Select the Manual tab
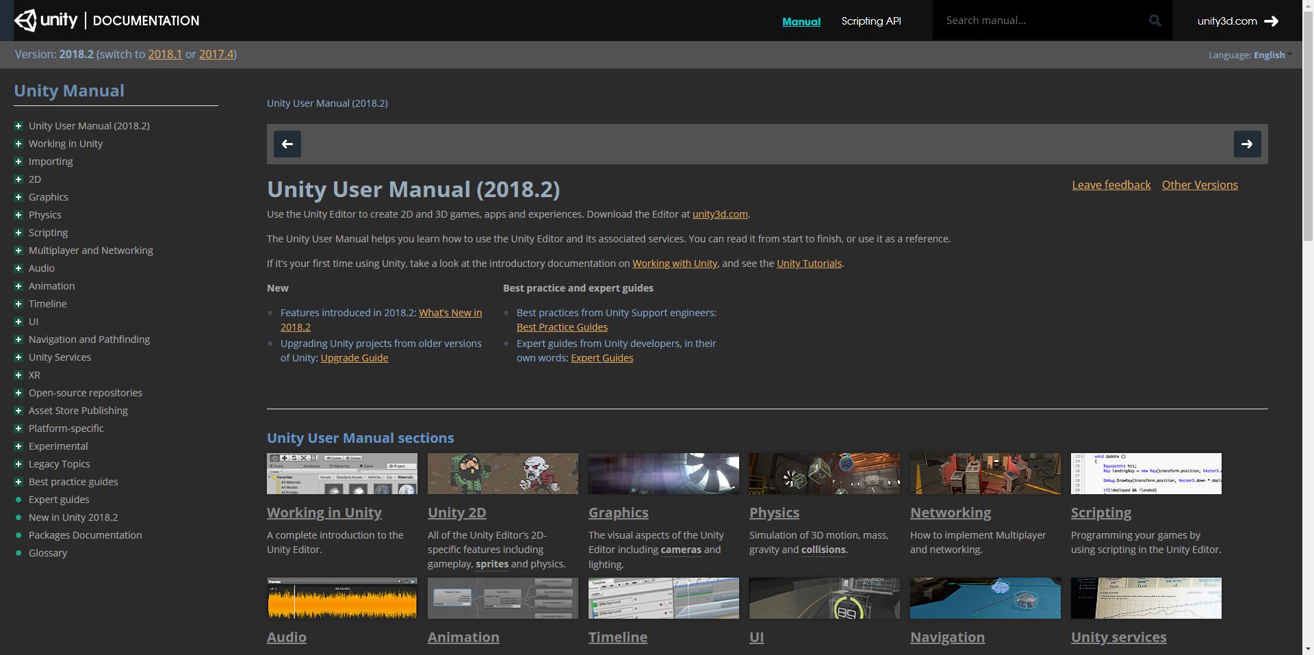 tap(801, 21)
